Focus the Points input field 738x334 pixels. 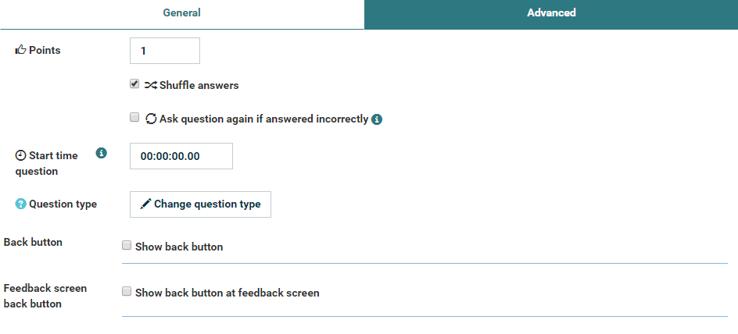point(165,51)
